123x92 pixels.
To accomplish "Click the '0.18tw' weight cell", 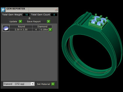I will pyautogui.click(x=44, y=30).
